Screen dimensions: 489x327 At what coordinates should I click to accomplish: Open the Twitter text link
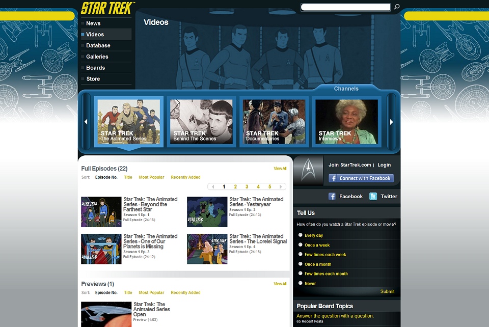coord(389,197)
